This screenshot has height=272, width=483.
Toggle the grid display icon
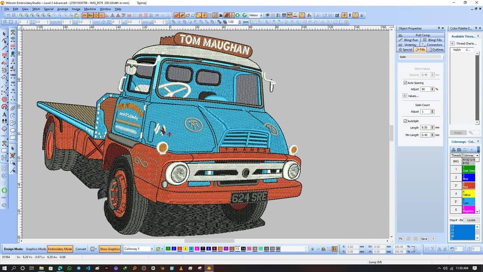tap(210, 15)
